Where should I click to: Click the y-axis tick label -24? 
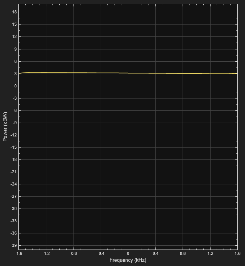click(14, 184)
